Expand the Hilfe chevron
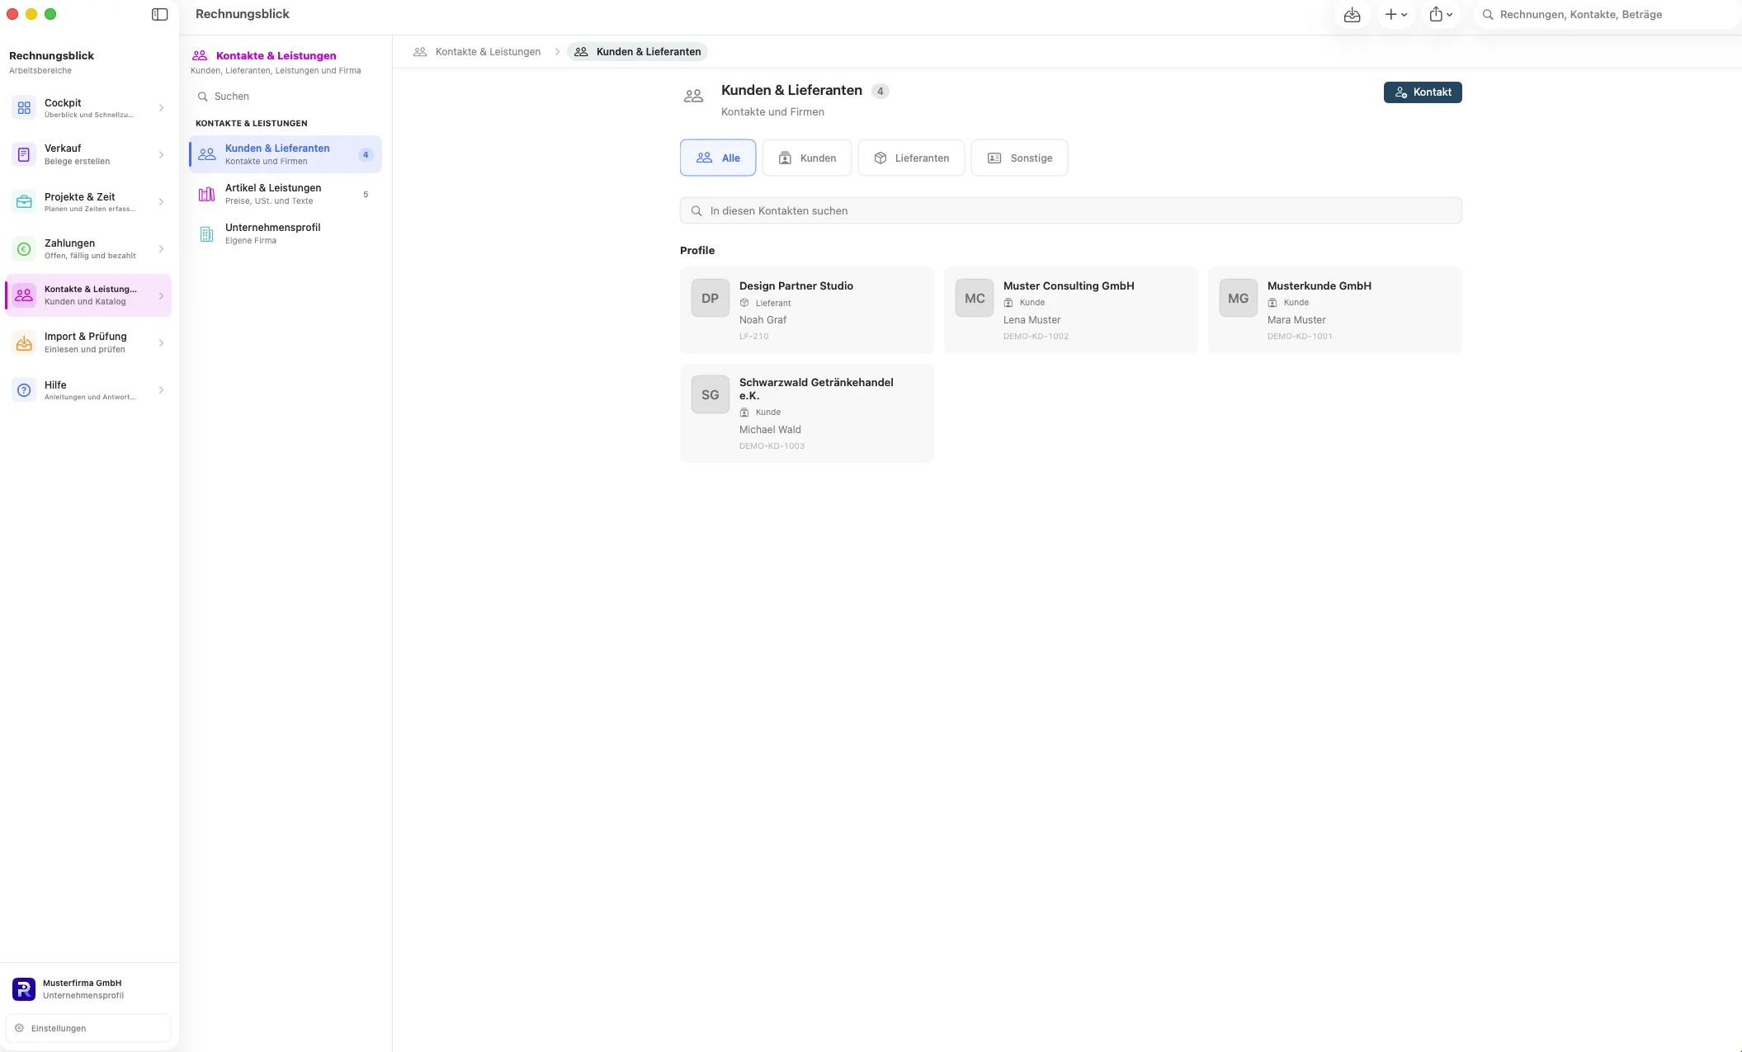 pyautogui.click(x=161, y=390)
